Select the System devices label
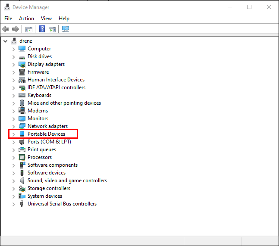 tap(45, 196)
